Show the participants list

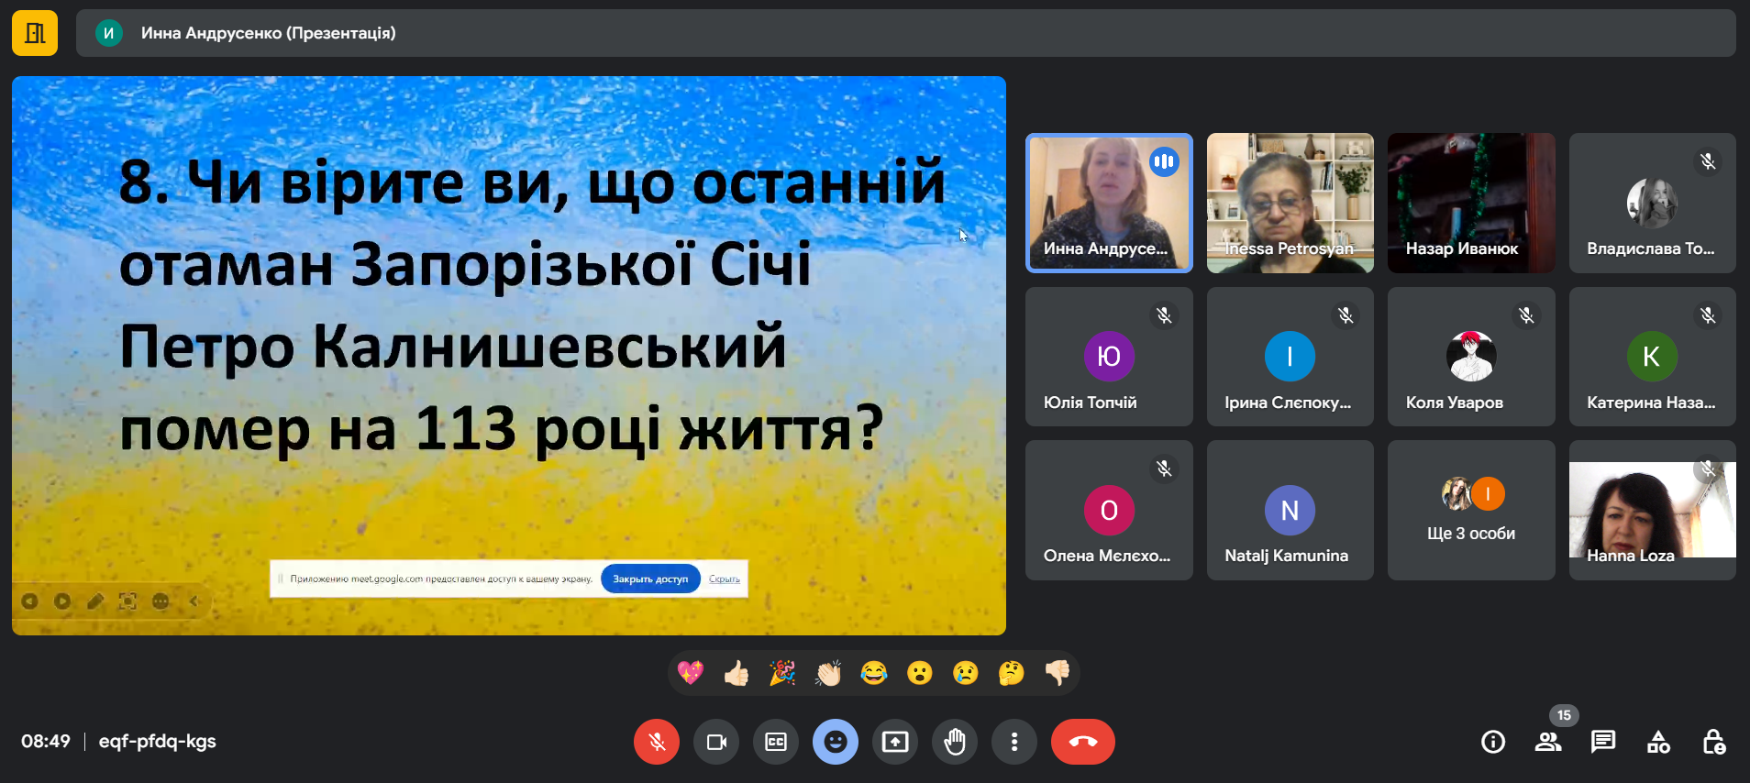1548,742
